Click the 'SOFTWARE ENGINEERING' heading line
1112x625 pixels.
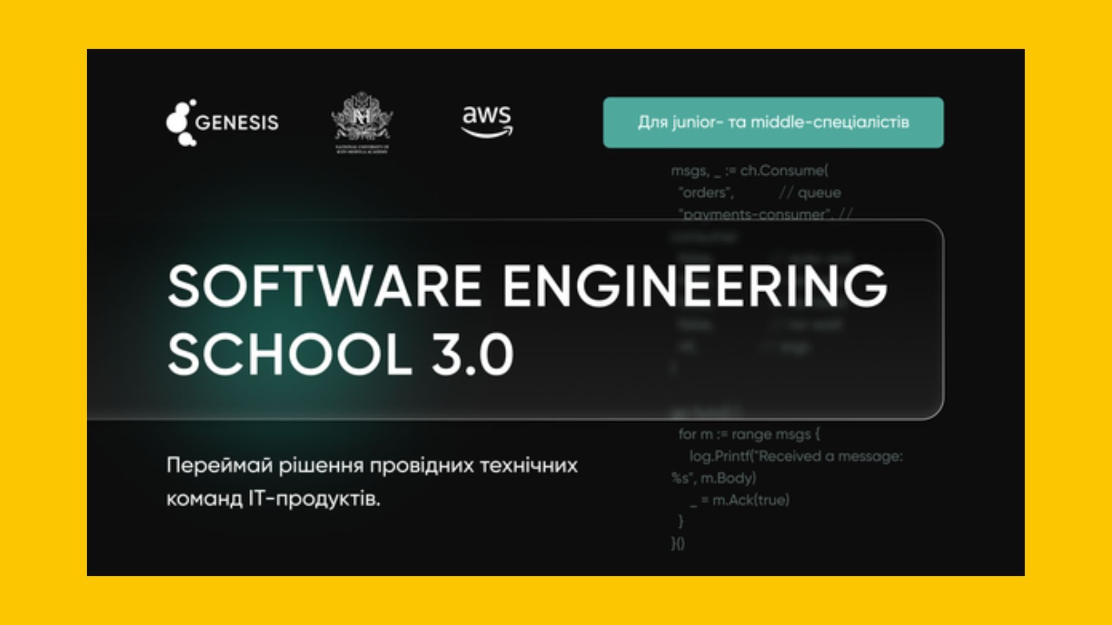click(527, 286)
